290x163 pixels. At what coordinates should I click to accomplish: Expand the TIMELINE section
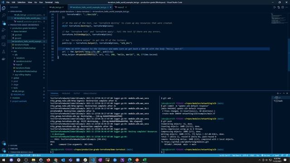coord(14,149)
